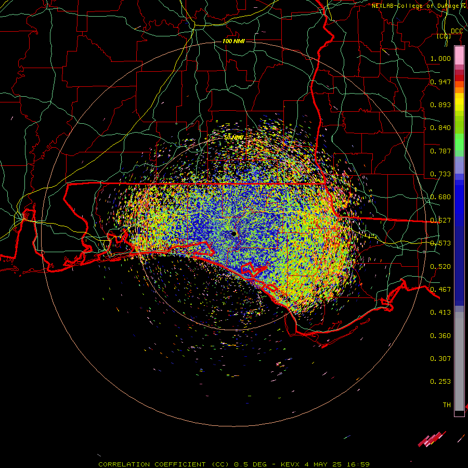Click the 0.573 scale value

440,243
